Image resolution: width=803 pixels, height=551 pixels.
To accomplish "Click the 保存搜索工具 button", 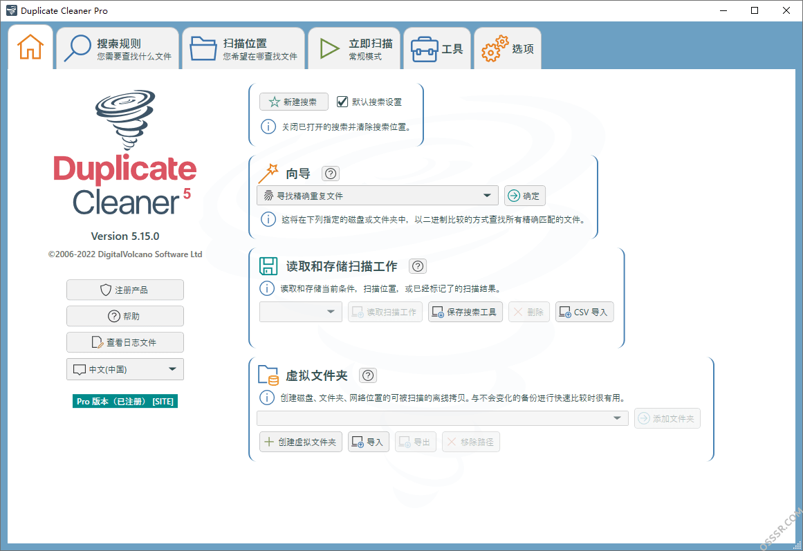I will [x=465, y=312].
